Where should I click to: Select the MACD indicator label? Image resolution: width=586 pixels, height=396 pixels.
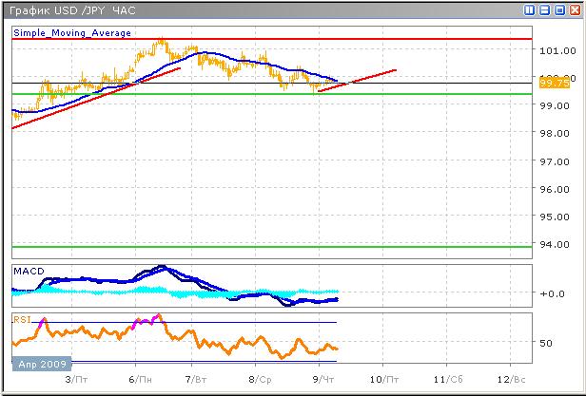point(27,271)
